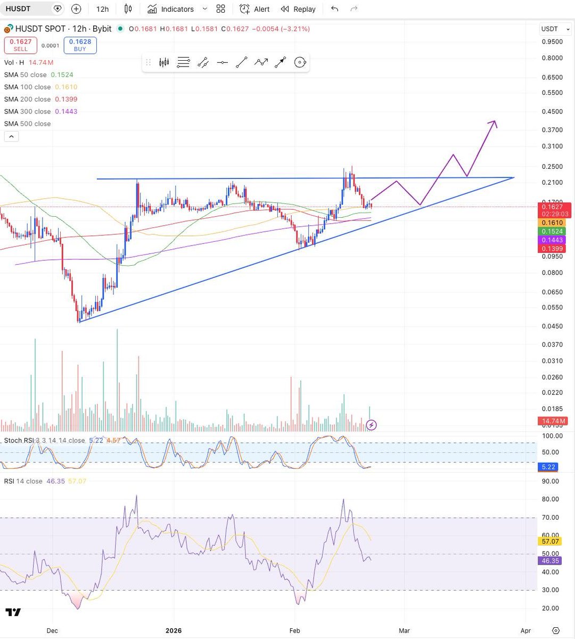Open the layout templates grid icon
The image size is (575, 639).
coord(221,9)
